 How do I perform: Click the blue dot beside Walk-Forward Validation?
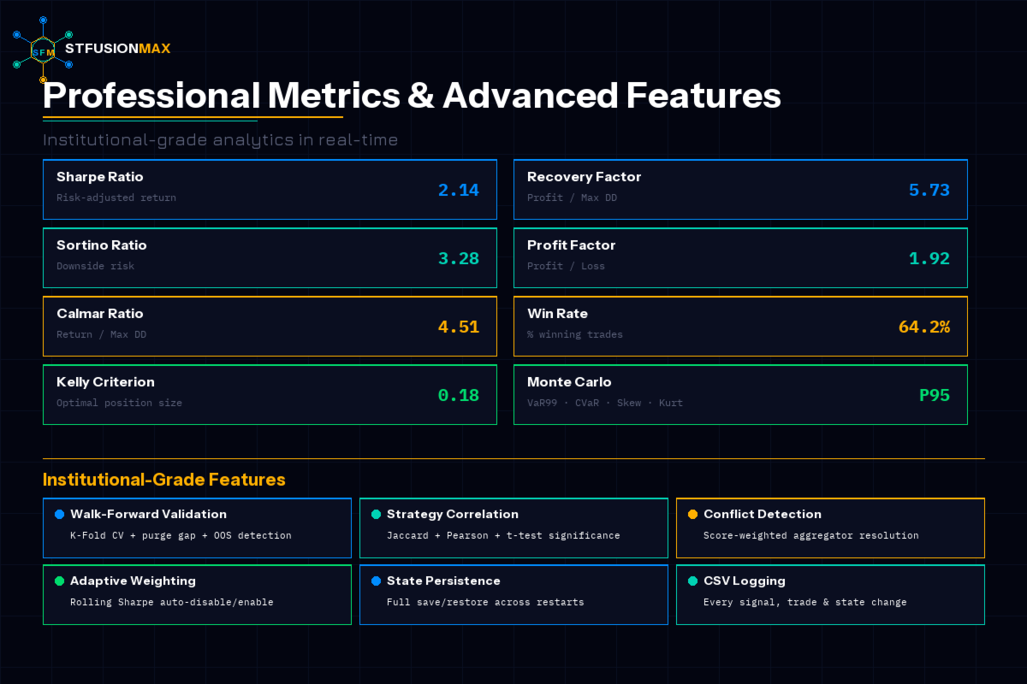click(x=59, y=514)
